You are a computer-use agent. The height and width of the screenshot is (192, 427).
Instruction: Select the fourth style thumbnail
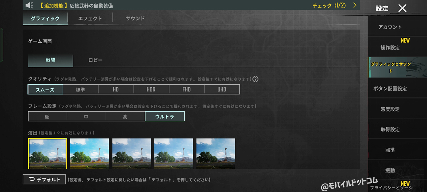(x=174, y=153)
